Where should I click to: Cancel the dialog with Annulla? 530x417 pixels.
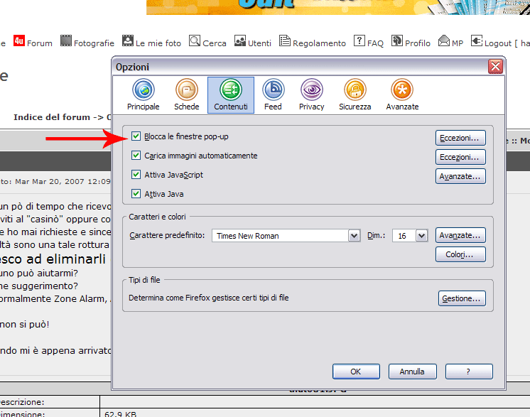(x=412, y=372)
